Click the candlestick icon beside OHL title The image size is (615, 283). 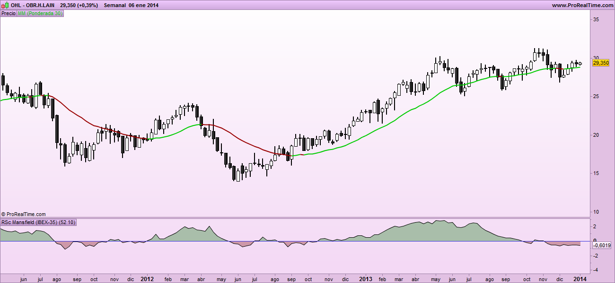4,5
